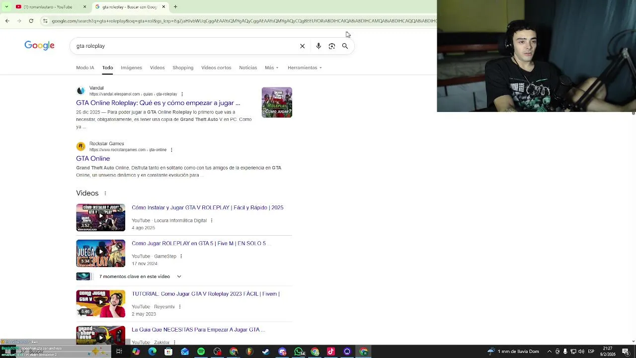Open TikTok from the taskbar
The height and width of the screenshot is (358, 636).
click(x=331, y=352)
